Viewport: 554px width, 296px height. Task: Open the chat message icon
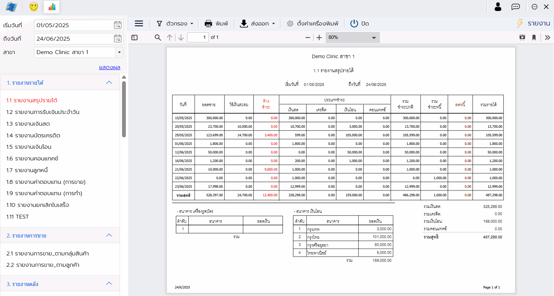coord(515,7)
